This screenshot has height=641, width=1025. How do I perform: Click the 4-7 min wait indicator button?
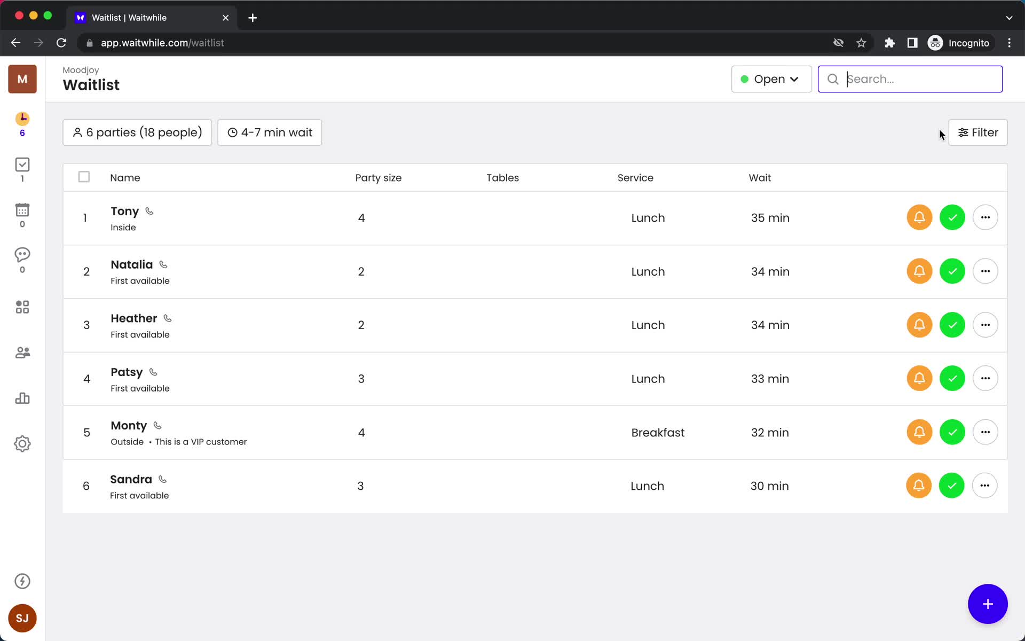tap(270, 132)
